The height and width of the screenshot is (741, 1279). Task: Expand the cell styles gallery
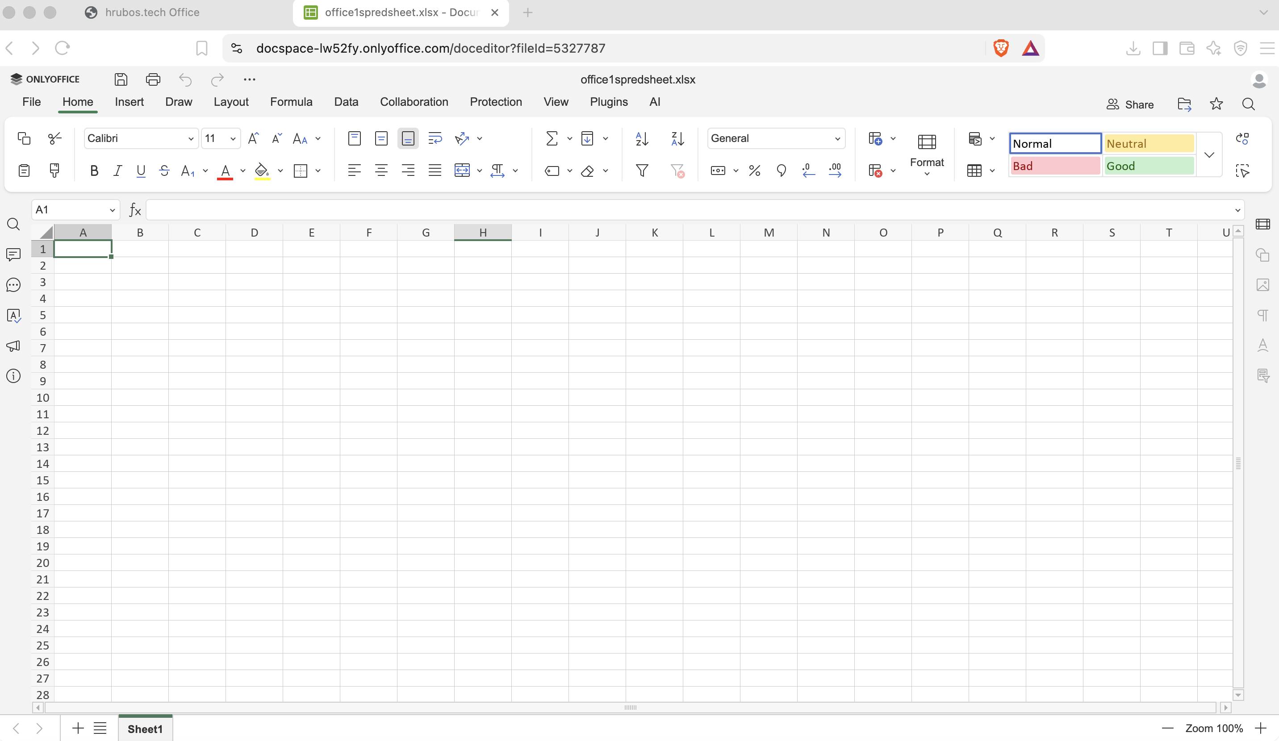coord(1209,155)
